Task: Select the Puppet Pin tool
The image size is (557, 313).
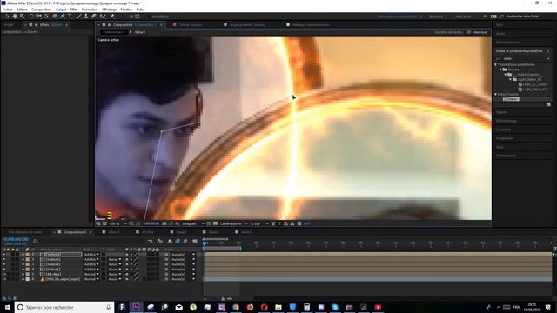Action: click(112, 17)
